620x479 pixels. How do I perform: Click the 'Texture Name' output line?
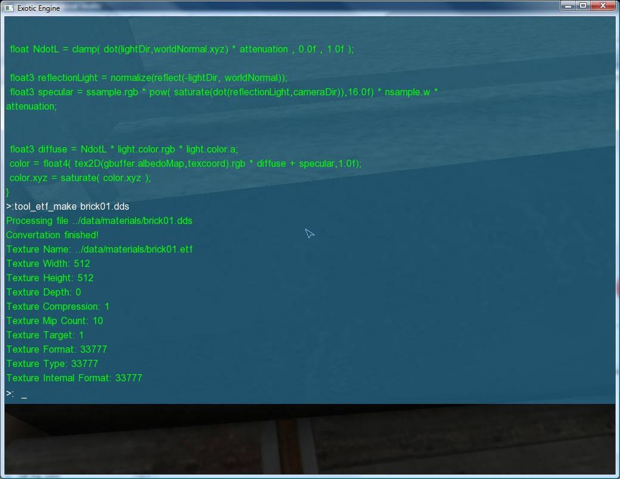[99, 249]
